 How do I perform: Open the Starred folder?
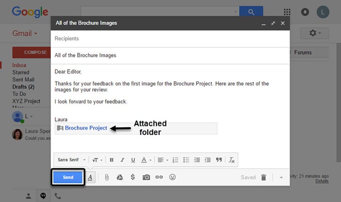[x=20, y=72]
